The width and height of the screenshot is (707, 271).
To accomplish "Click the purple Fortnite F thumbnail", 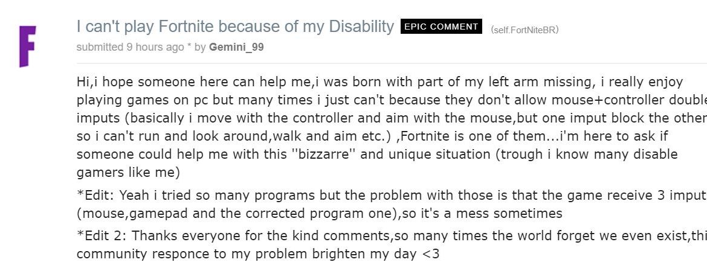I will tap(28, 46).
